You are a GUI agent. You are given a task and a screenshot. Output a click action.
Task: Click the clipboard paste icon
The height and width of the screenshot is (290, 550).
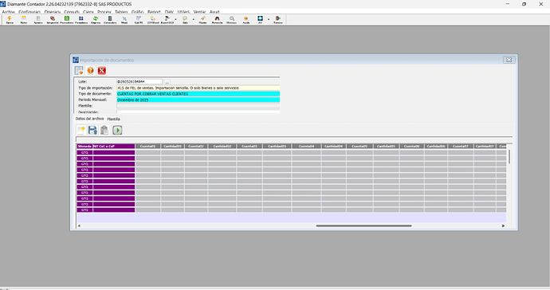pyautogui.click(x=104, y=130)
